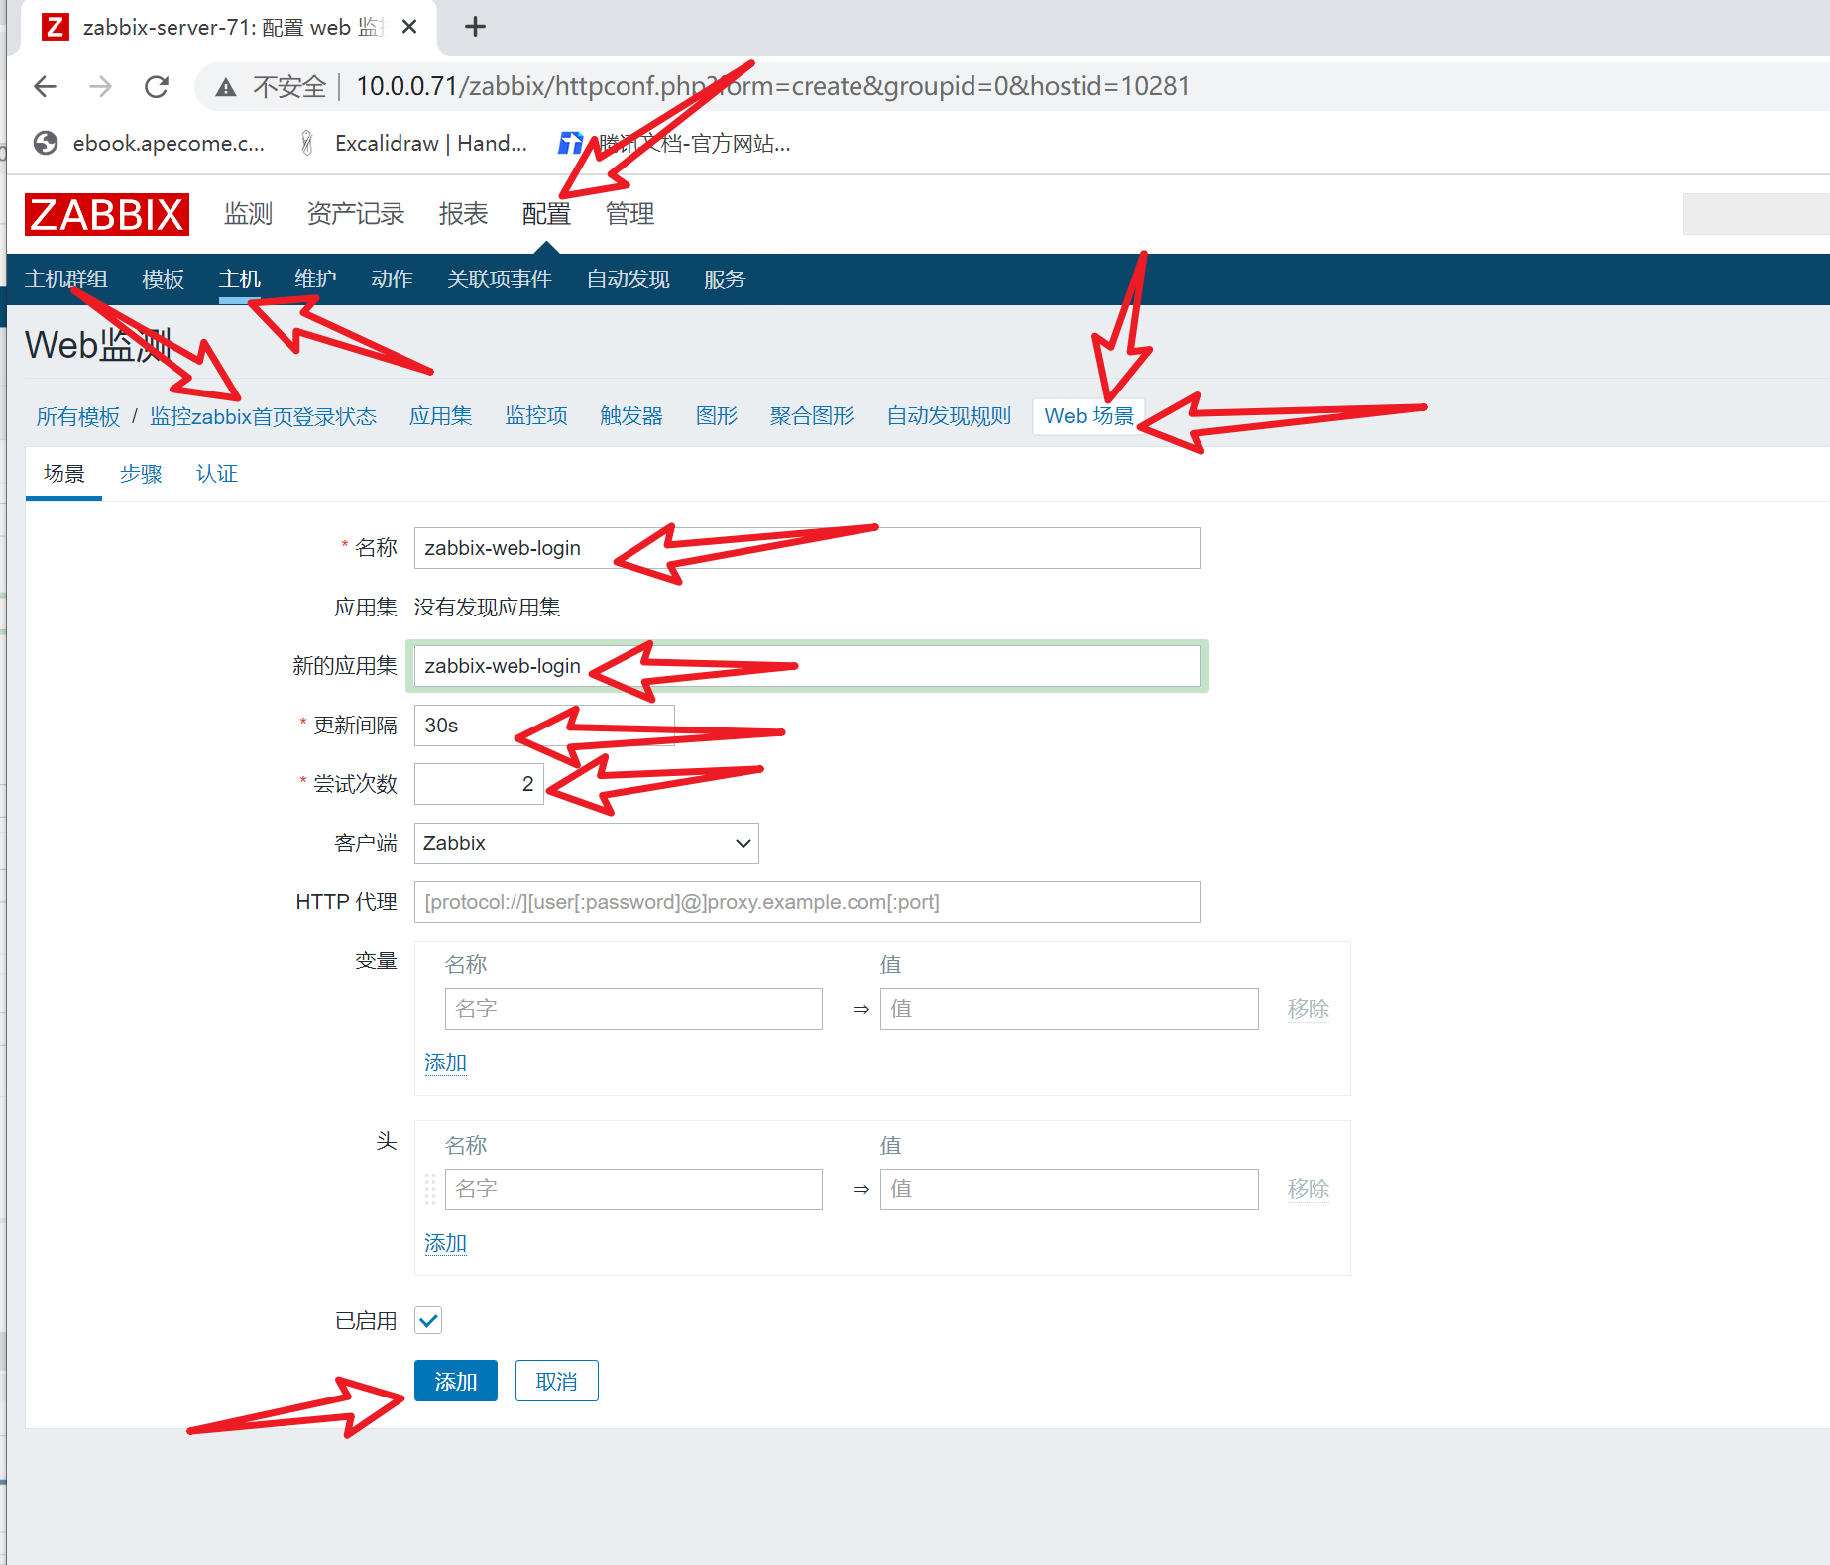
Task: Open the 客户端 Zabbix dropdown
Action: [x=587, y=843]
